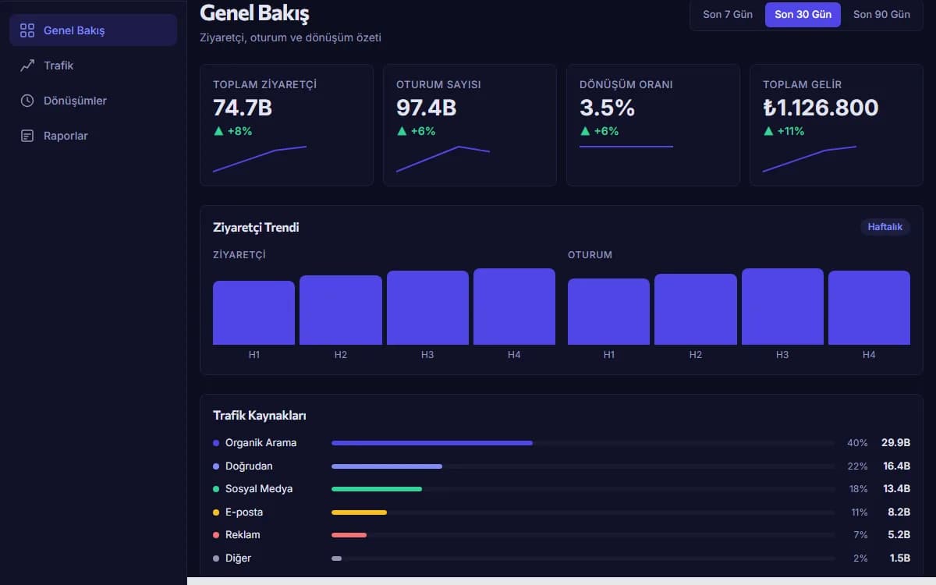Click the Haftalık badge in Ziyaretçi Trendi

click(885, 227)
